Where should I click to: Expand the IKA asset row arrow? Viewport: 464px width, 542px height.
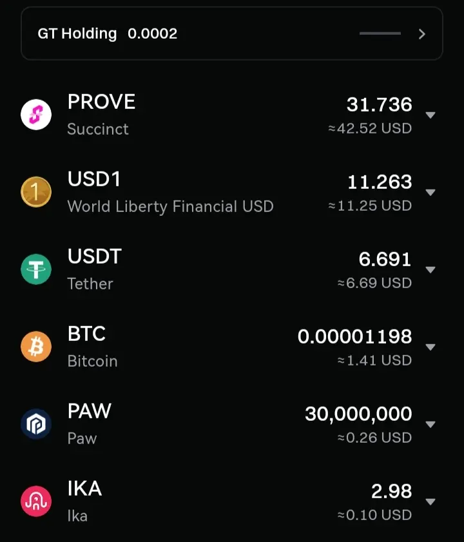(430, 502)
